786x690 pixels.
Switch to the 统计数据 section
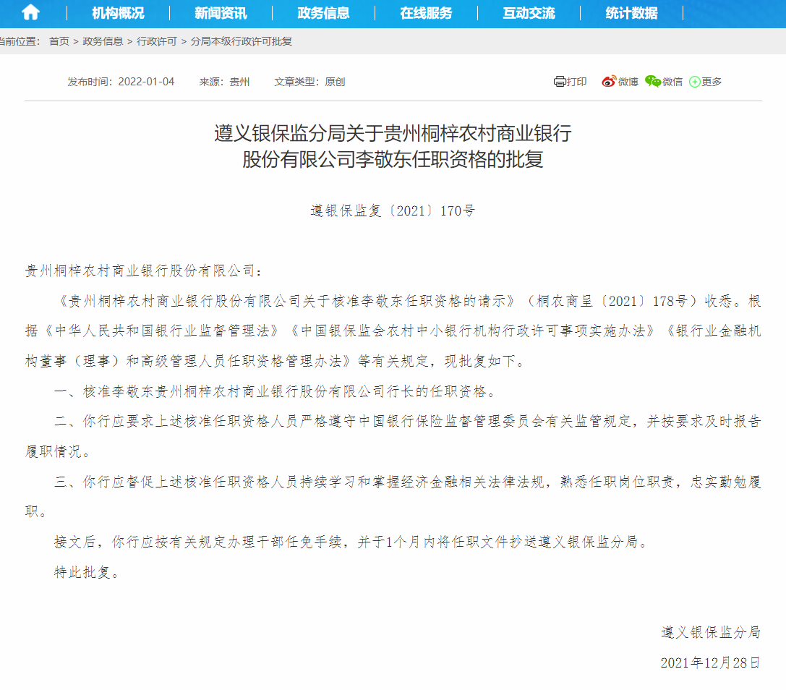coord(631,12)
